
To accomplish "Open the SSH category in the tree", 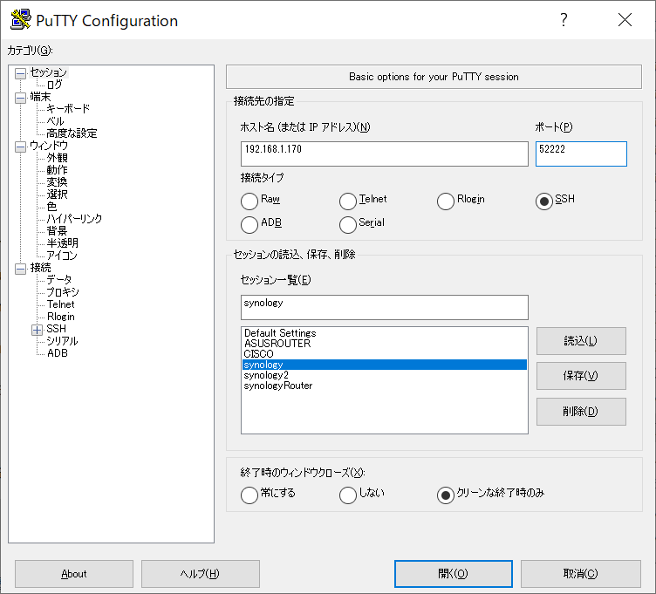I will coord(56,328).
